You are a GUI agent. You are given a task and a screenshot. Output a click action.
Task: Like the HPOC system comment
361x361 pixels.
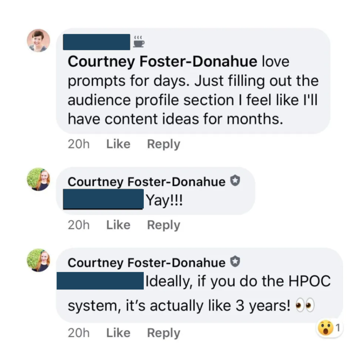tap(118, 333)
